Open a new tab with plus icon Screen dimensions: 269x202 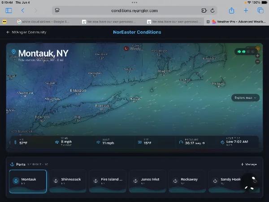(246, 10)
